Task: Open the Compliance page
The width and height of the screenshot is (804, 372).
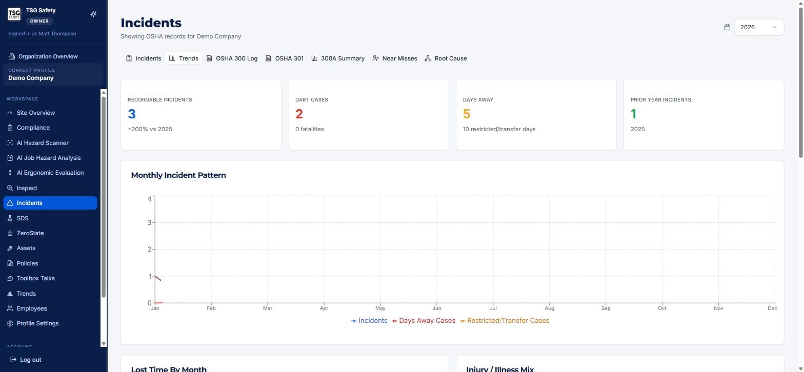Action: click(50, 128)
